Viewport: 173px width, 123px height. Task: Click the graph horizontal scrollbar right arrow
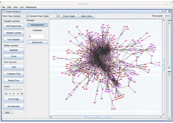(161, 117)
